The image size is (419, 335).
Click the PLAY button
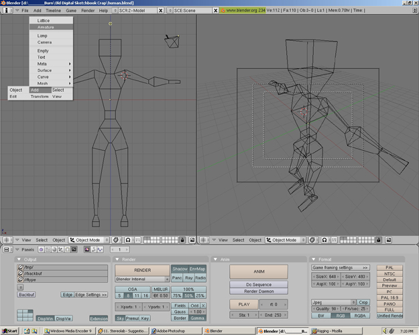pos(244,304)
